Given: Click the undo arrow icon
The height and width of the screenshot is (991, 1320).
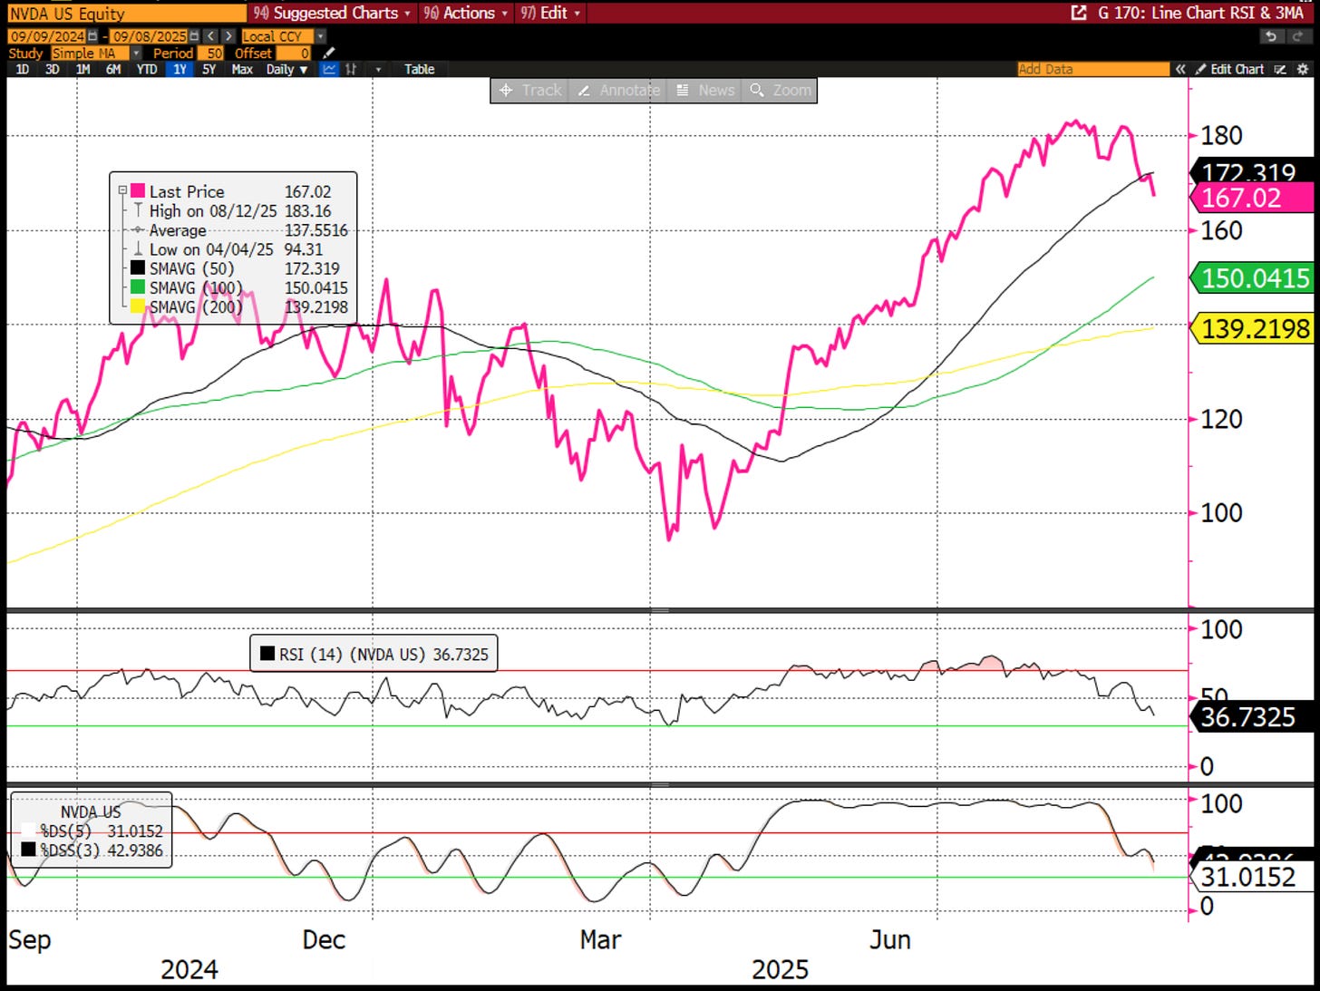Looking at the screenshot, I should [1271, 36].
